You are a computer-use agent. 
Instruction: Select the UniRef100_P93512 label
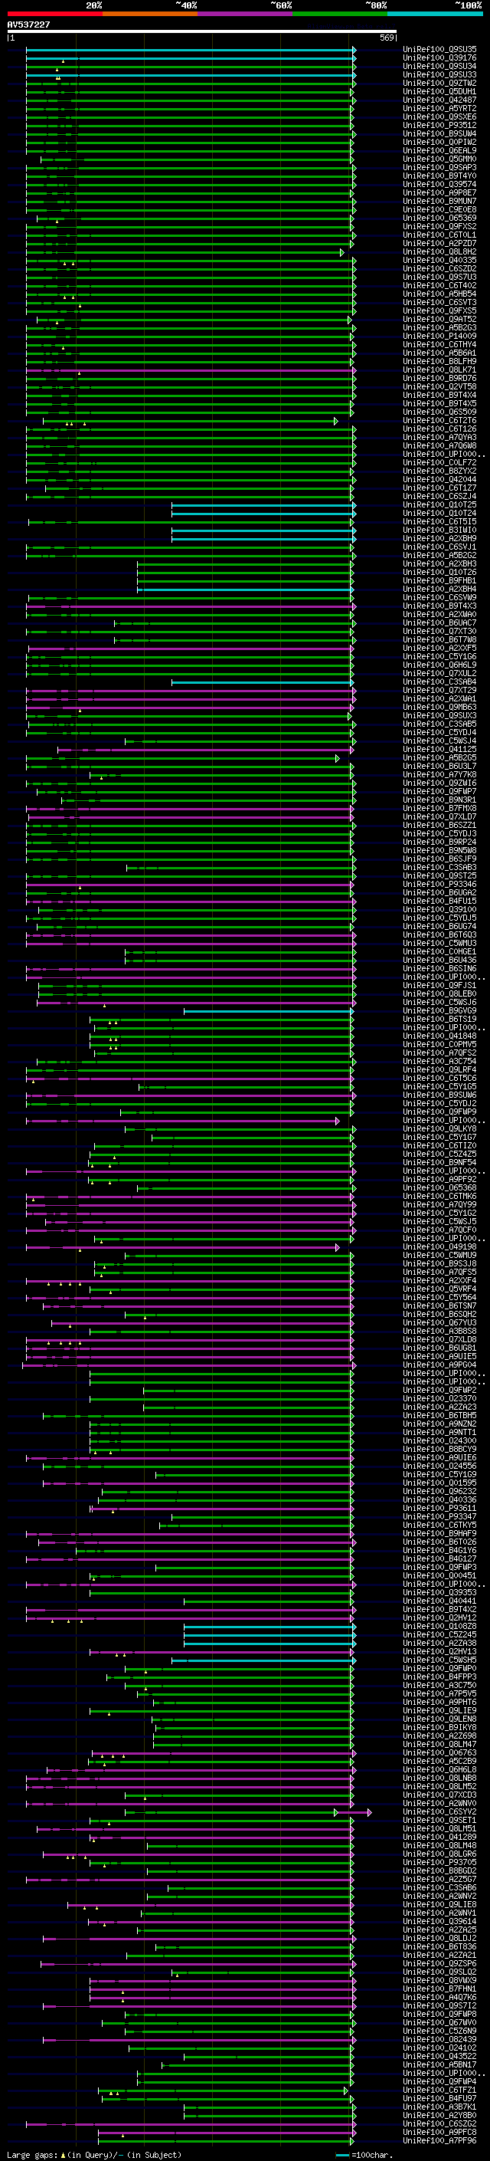[x=439, y=125]
